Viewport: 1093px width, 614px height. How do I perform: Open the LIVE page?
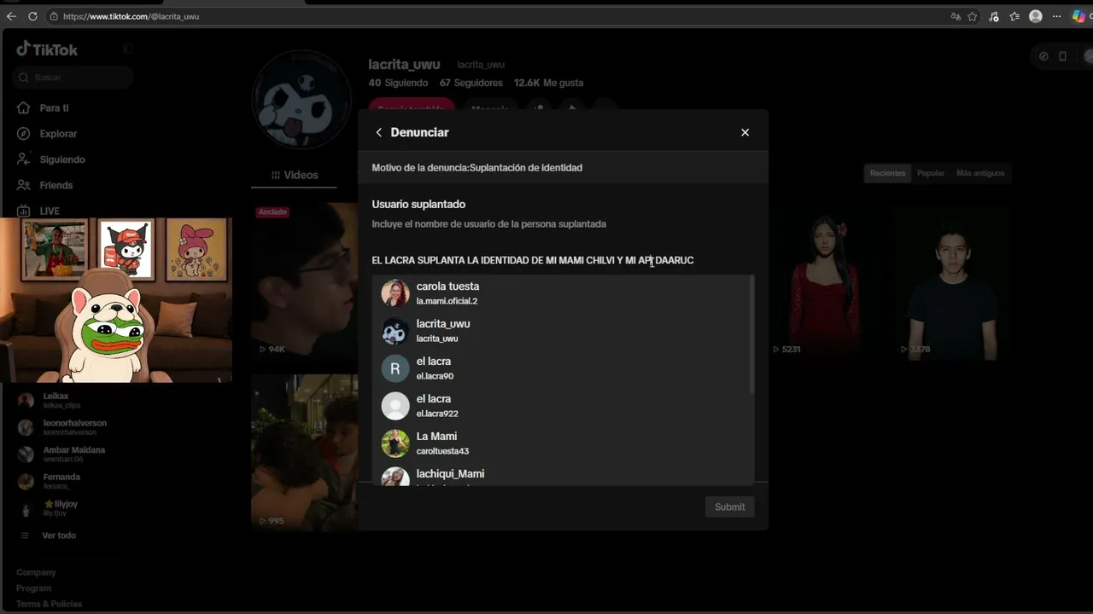(50, 211)
